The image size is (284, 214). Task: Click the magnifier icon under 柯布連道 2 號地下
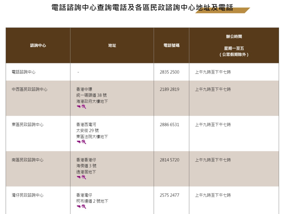pos(84,207)
